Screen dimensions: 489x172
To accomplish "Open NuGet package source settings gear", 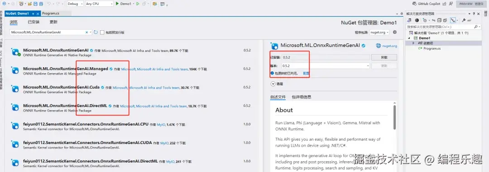I will [x=395, y=32].
